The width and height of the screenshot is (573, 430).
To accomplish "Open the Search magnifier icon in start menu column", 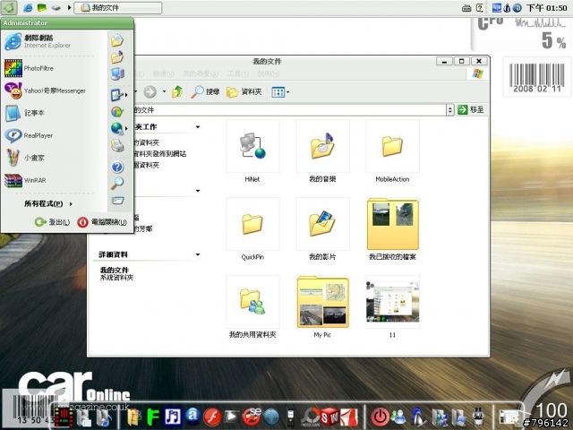I will click(117, 183).
